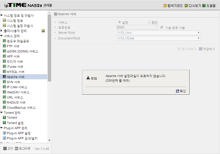Click the 미디어 서버 service icon

[x=4, y=61]
